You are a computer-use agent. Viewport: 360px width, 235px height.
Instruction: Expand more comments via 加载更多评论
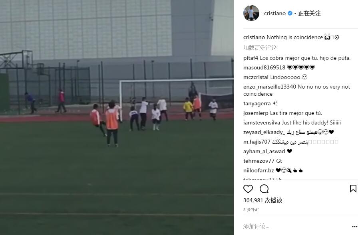point(260,47)
